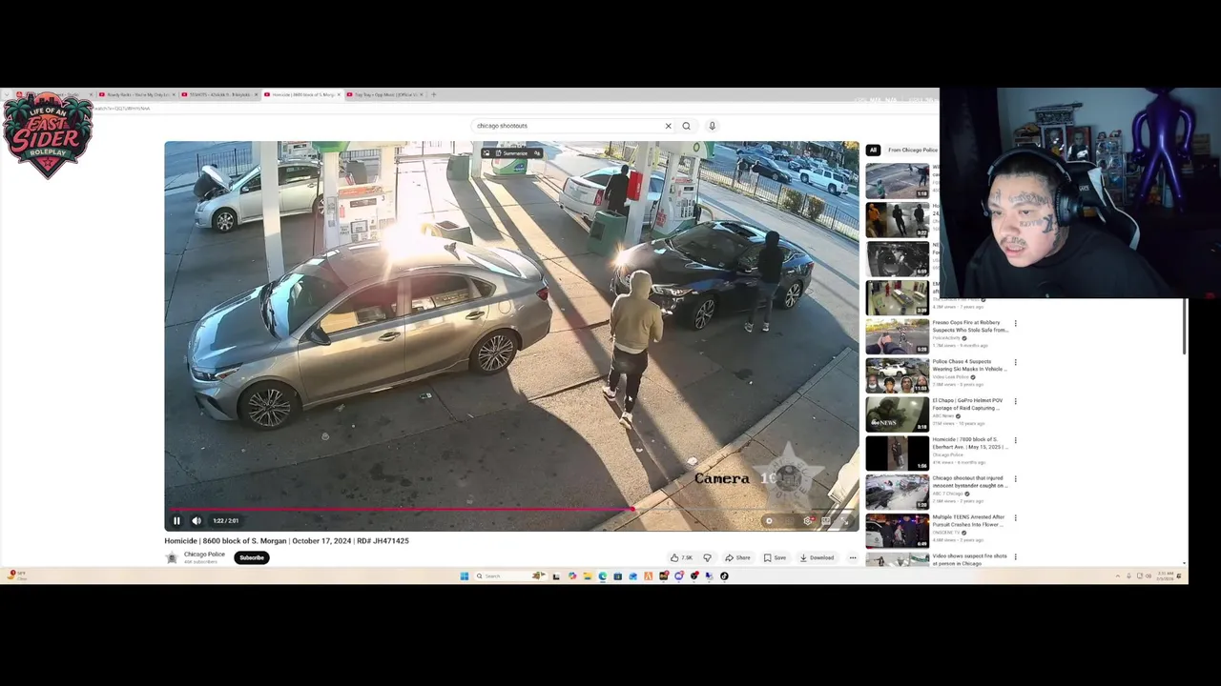The height and width of the screenshot is (686, 1221).
Task: Click the browser address bar URL
Action: point(120,109)
